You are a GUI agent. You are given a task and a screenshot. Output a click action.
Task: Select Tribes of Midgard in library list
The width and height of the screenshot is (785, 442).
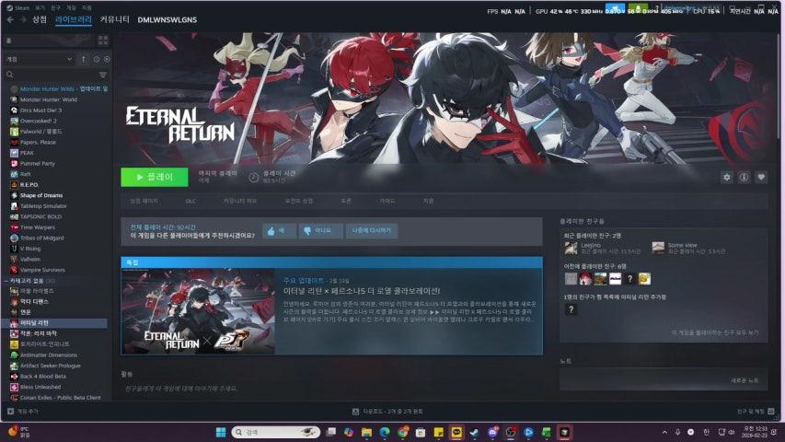[42, 238]
